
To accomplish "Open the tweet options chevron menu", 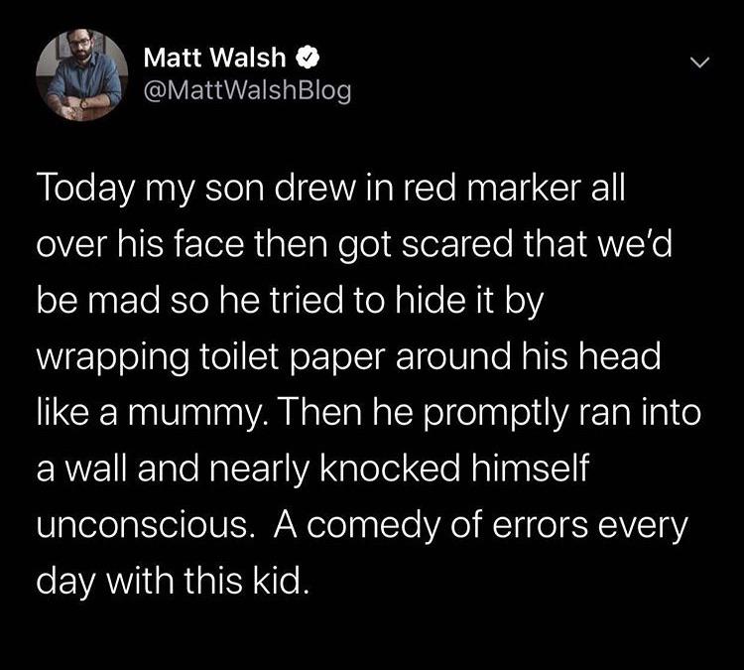I will pyautogui.click(x=701, y=63).
